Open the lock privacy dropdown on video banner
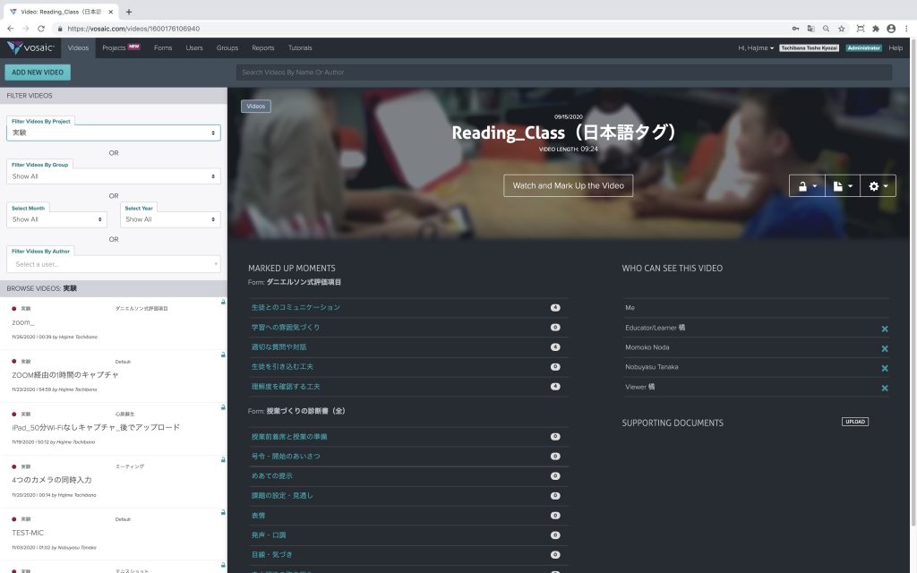The width and height of the screenshot is (917, 573). [x=807, y=186]
